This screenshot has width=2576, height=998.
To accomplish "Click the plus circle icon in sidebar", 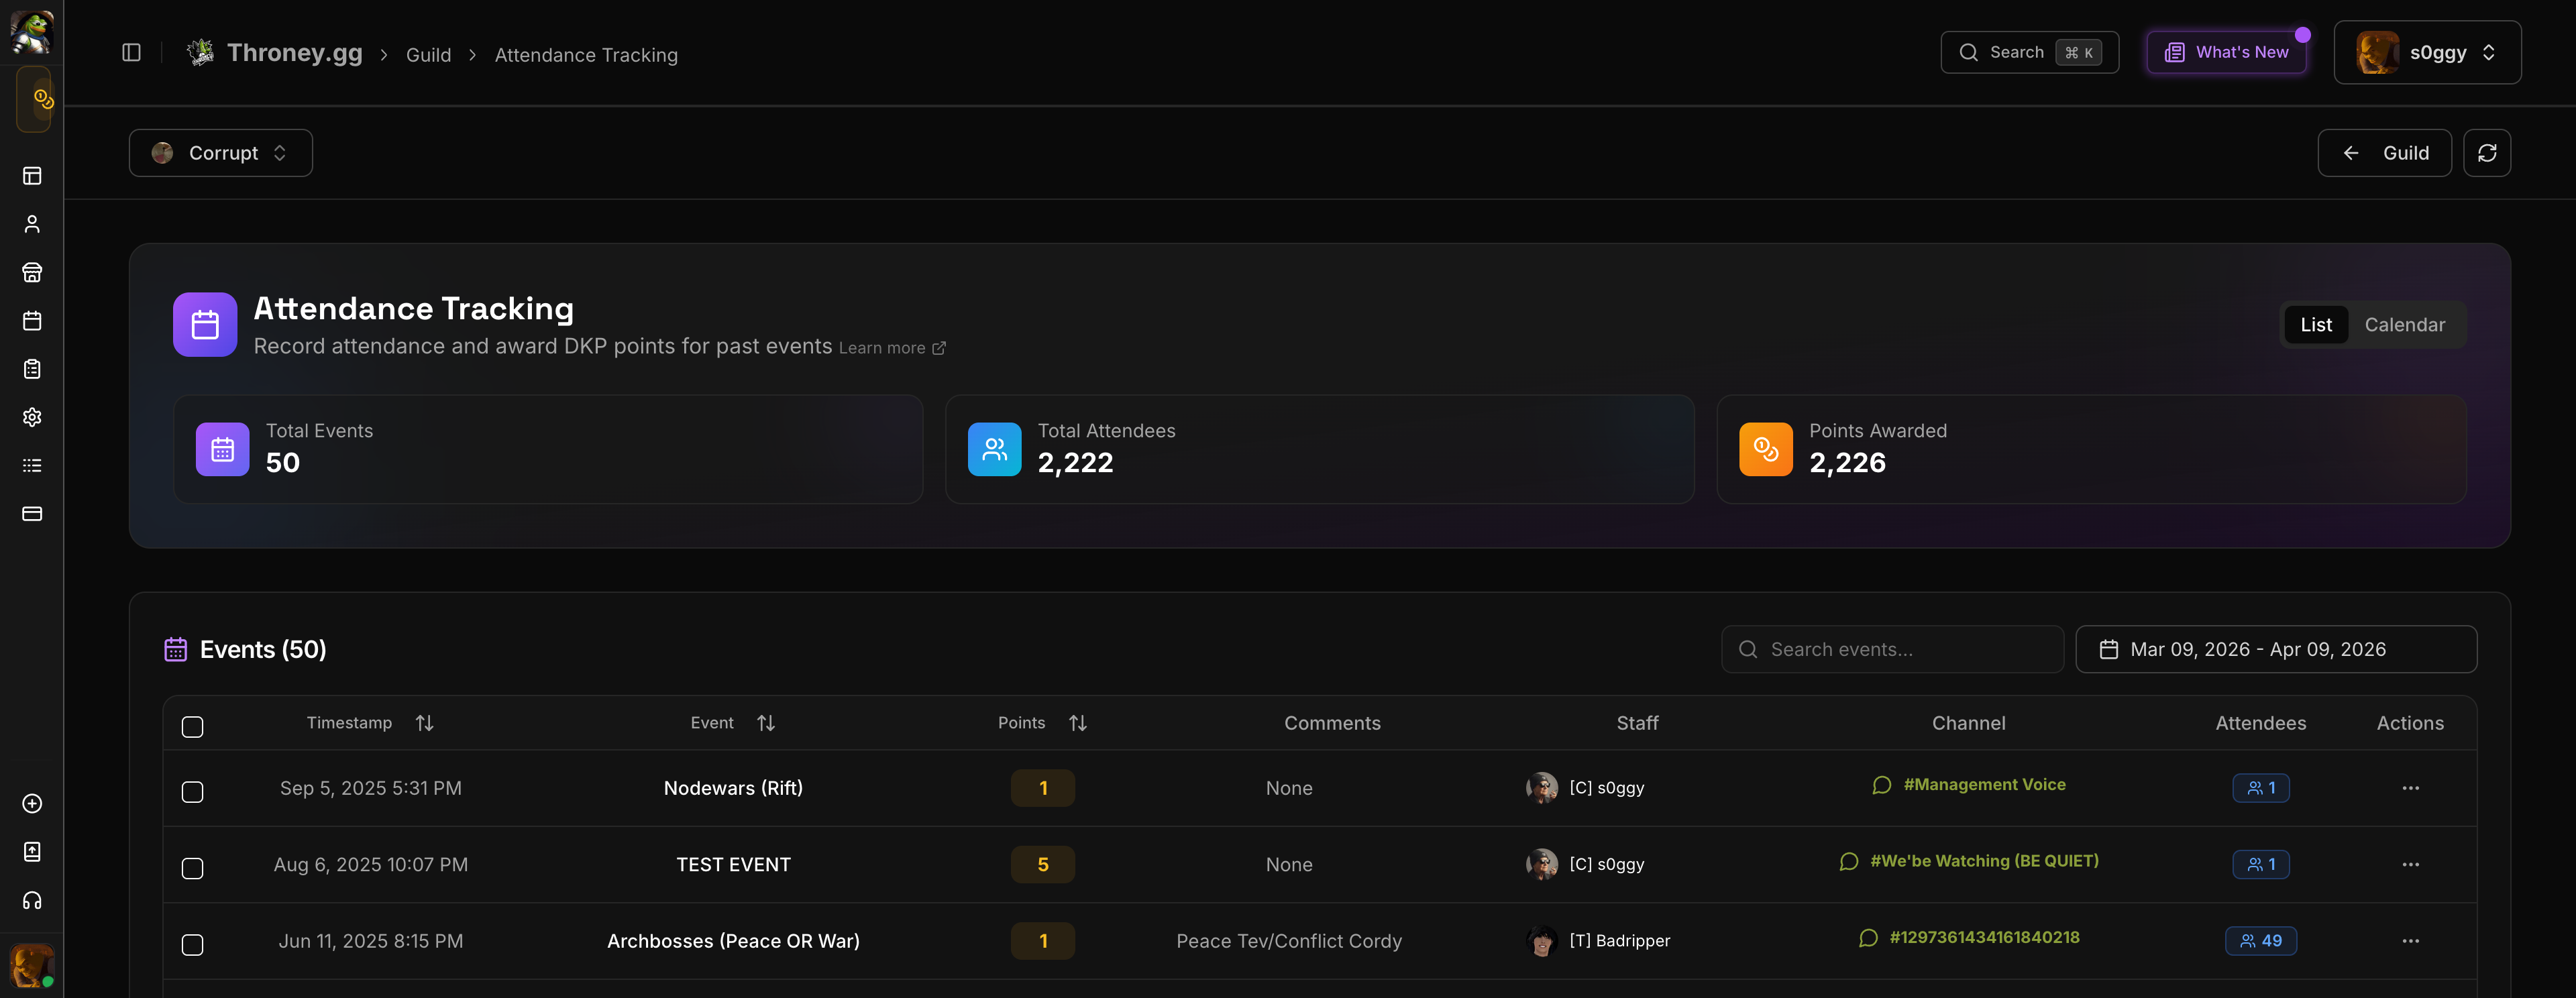I will [x=32, y=804].
